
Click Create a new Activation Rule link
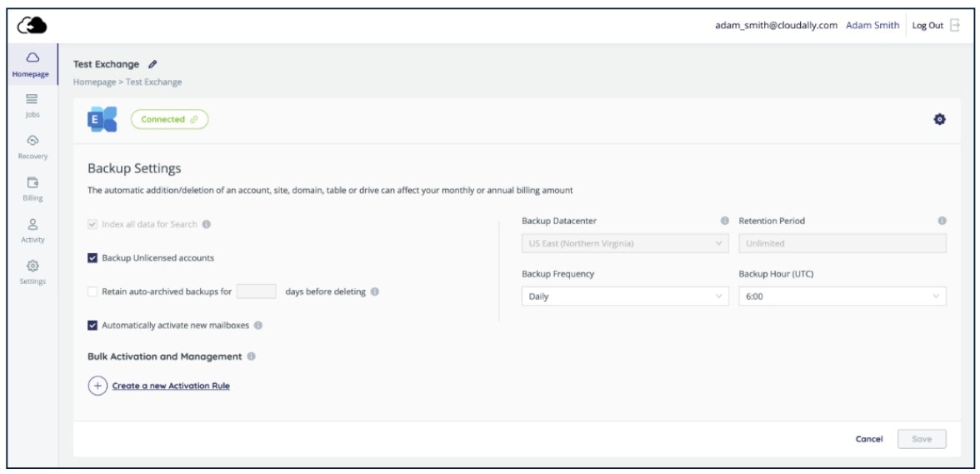(x=171, y=386)
